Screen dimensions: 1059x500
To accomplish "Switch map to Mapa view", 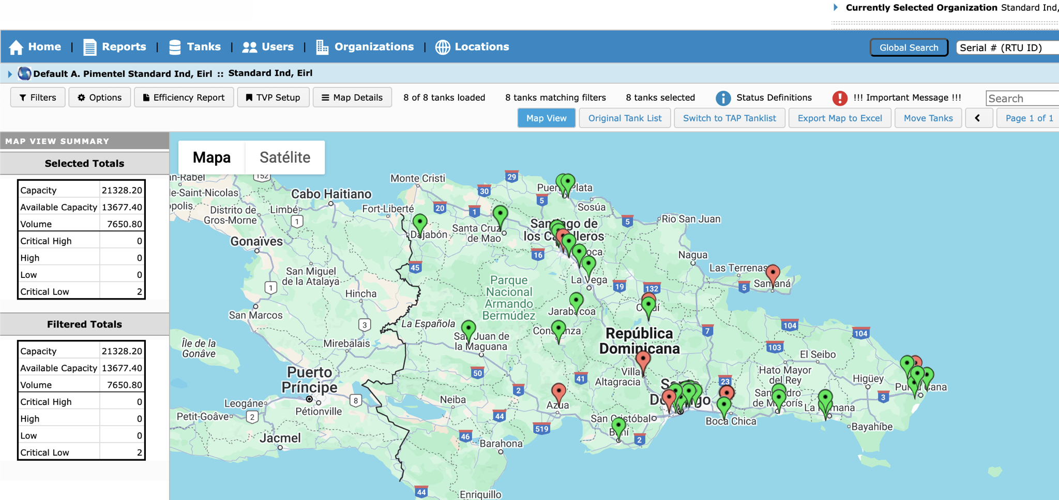I will click(x=211, y=158).
